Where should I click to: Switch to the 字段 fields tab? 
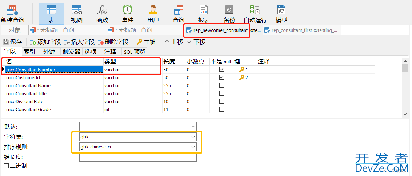[10, 51]
